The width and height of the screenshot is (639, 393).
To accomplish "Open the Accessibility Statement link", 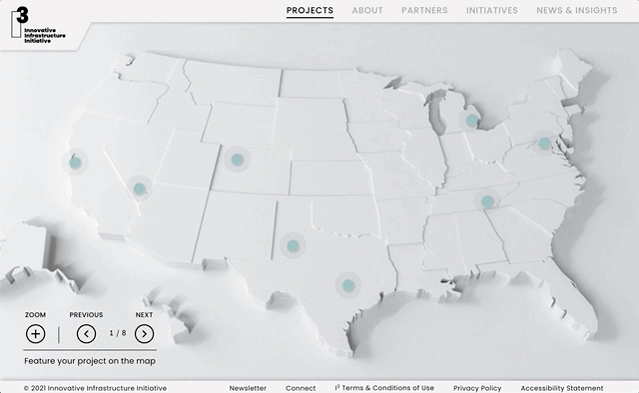I will click(562, 388).
